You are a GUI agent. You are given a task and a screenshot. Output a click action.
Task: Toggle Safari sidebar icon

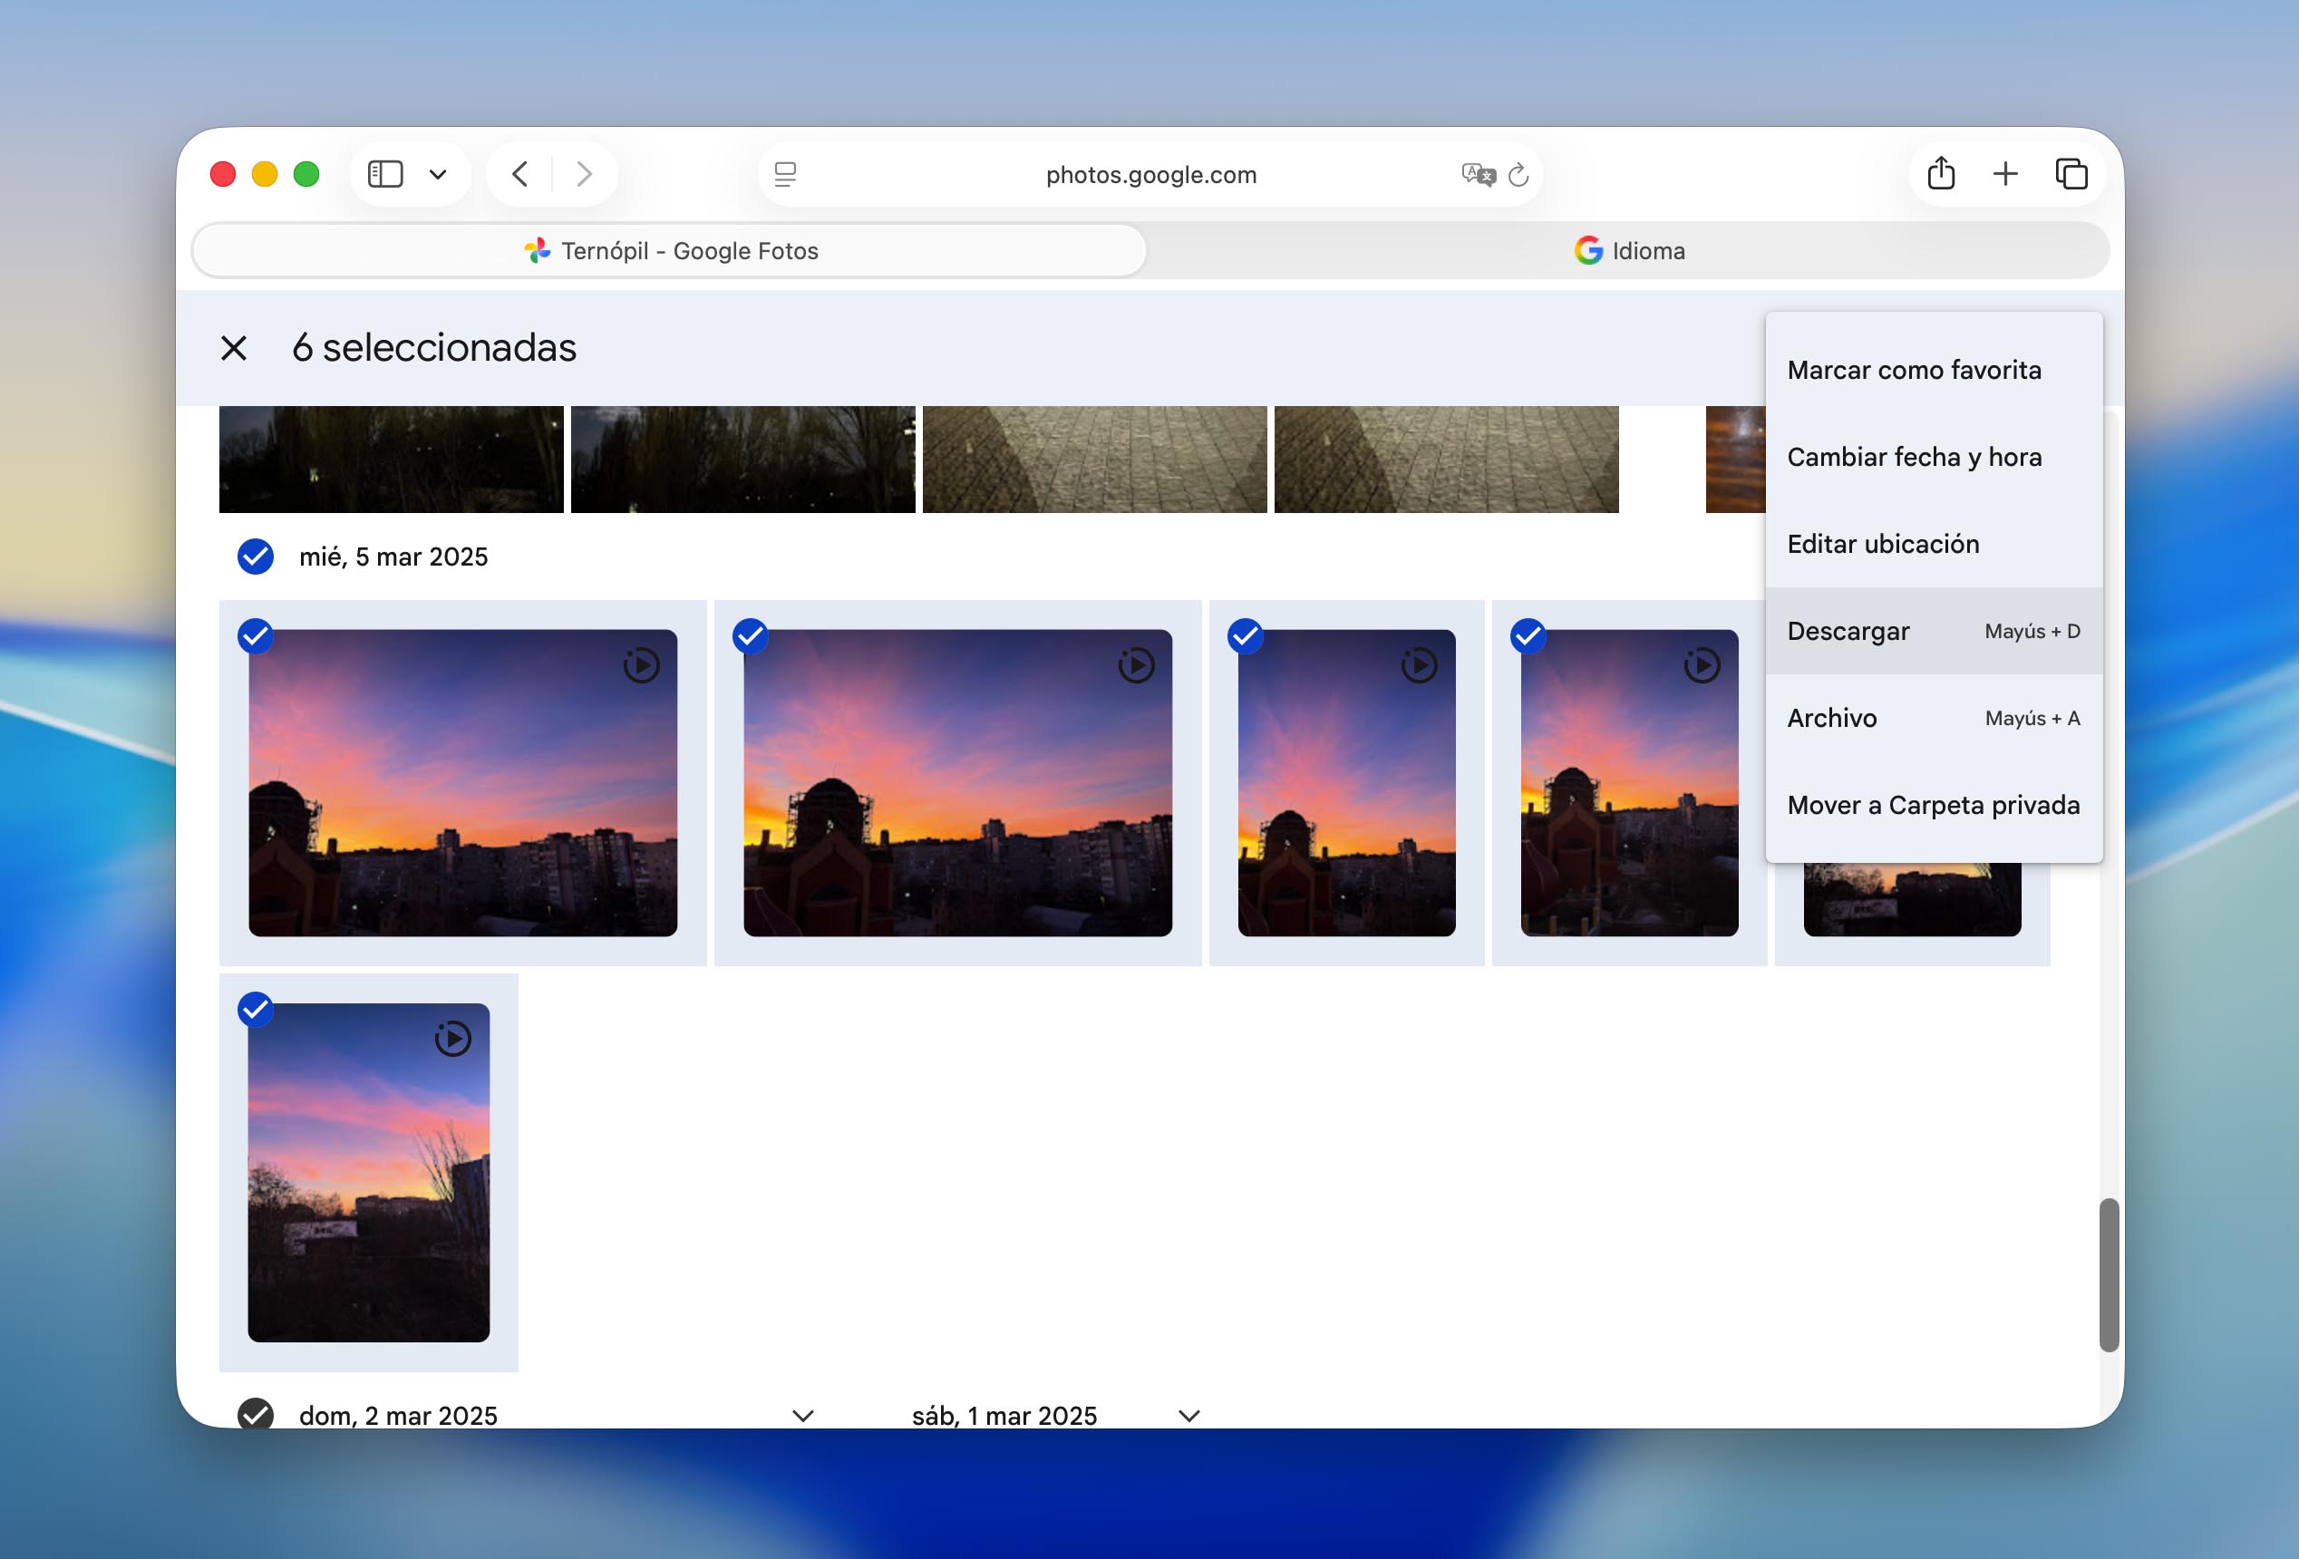[x=384, y=174]
